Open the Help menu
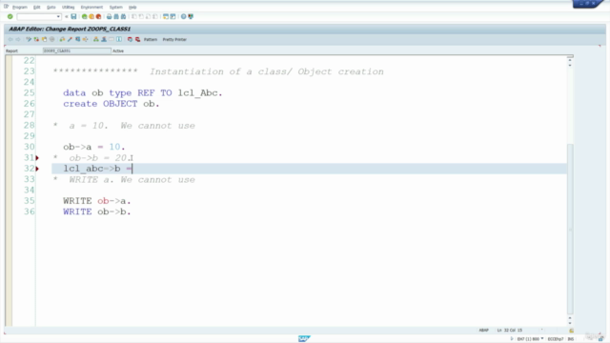The image size is (610, 343). click(132, 7)
